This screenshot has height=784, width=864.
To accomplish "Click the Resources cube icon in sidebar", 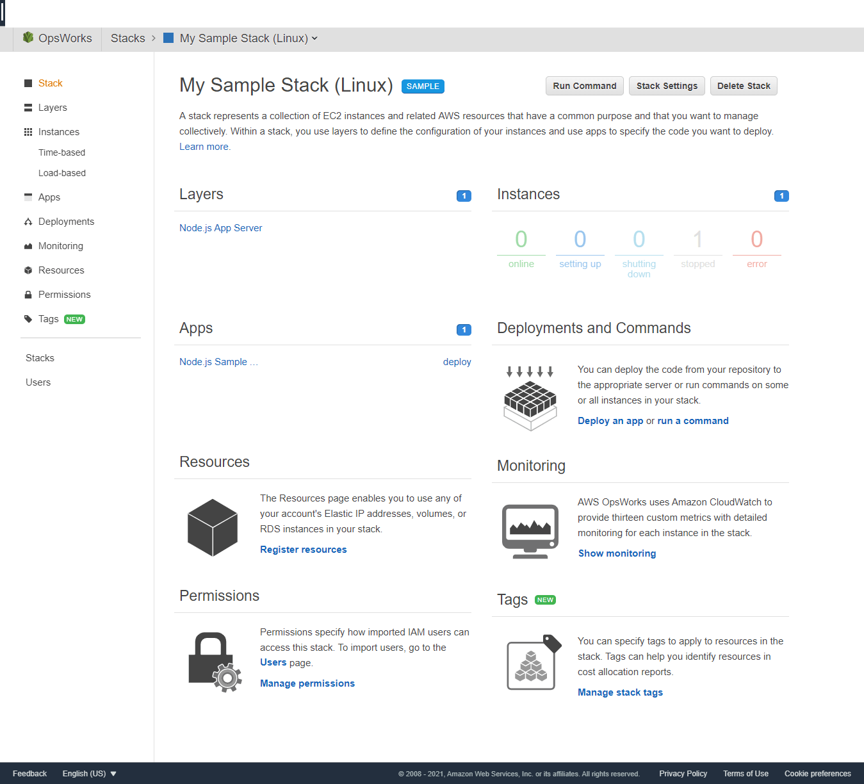I will click(28, 270).
